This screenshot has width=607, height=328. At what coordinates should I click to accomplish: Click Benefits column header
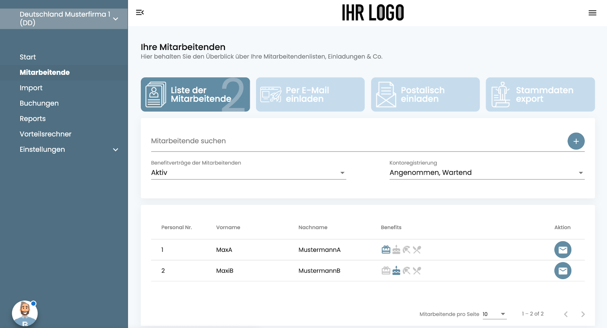coord(391,227)
